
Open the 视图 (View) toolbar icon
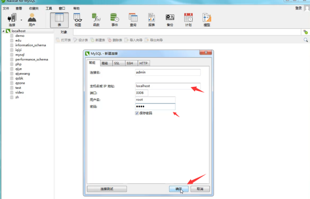tap(78, 20)
